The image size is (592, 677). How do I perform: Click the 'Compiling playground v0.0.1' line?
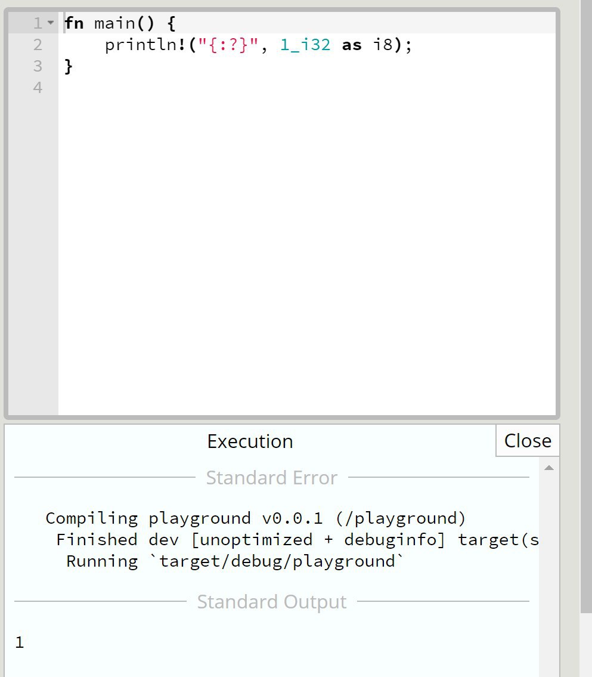pyautogui.click(x=255, y=518)
